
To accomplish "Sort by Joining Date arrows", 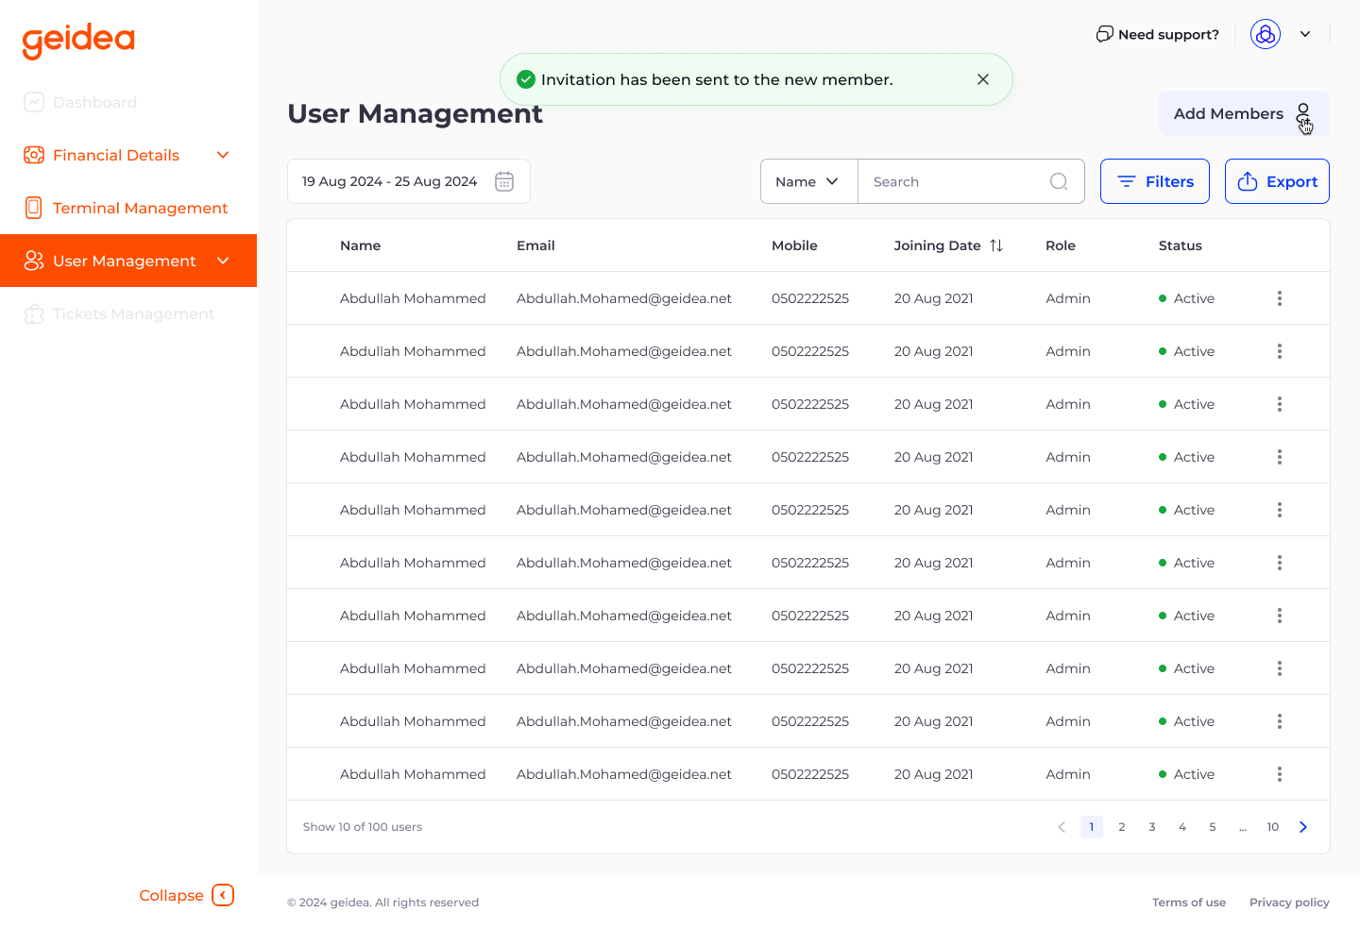I will pos(996,245).
